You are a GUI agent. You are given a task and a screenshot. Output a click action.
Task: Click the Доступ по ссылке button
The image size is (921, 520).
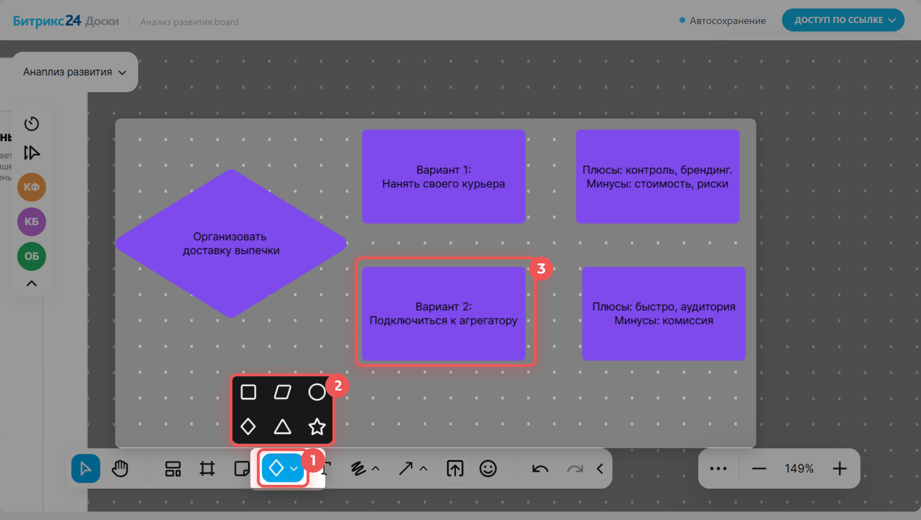pyautogui.click(x=843, y=20)
